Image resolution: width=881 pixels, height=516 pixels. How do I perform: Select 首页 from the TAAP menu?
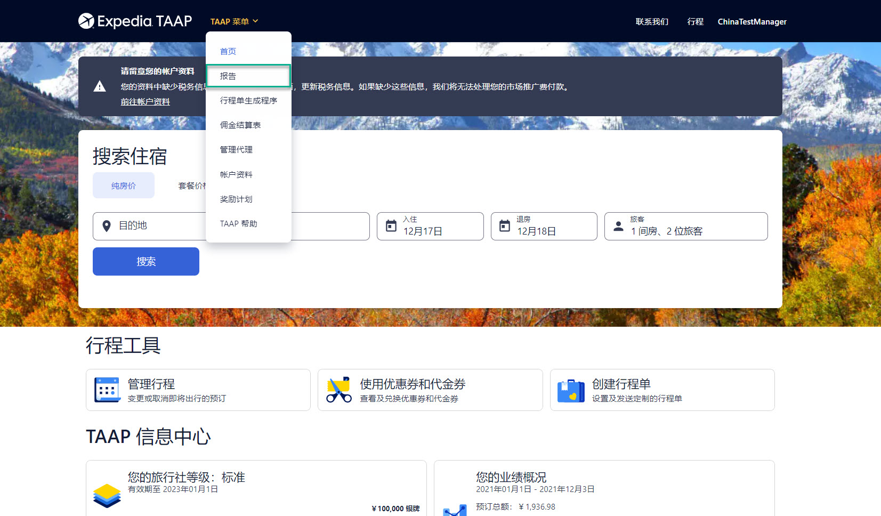(248, 51)
